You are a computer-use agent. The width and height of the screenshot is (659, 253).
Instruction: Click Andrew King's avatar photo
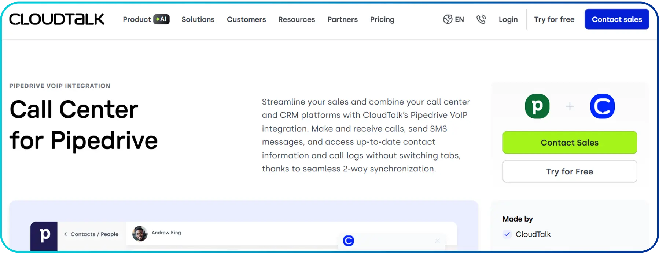pos(140,234)
